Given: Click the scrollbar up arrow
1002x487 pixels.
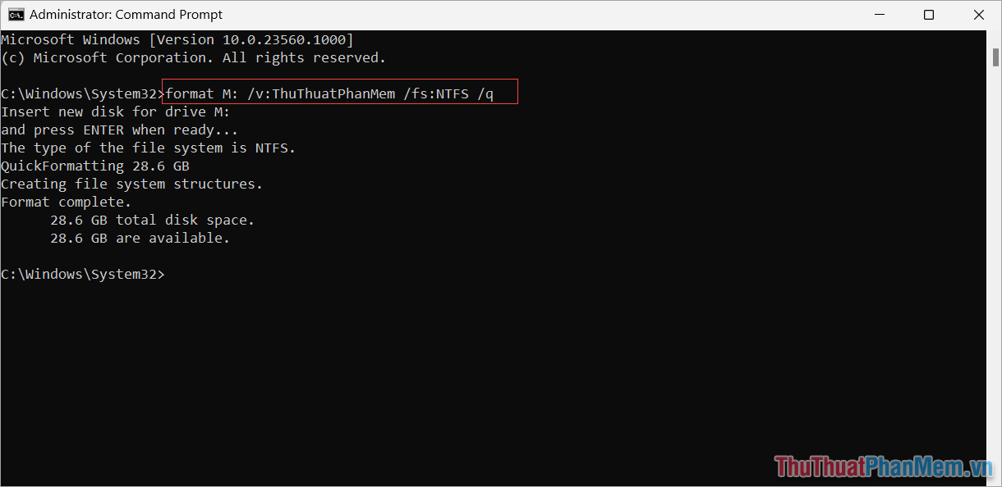Looking at the screenshot, I should [995, 35].
